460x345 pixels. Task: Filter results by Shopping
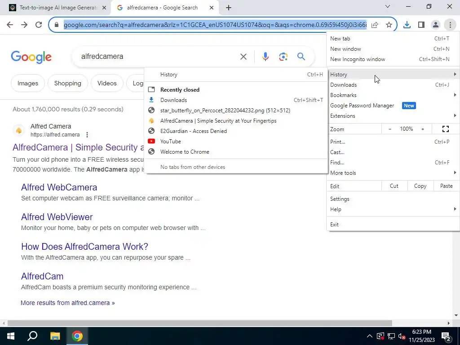(68, 83)
